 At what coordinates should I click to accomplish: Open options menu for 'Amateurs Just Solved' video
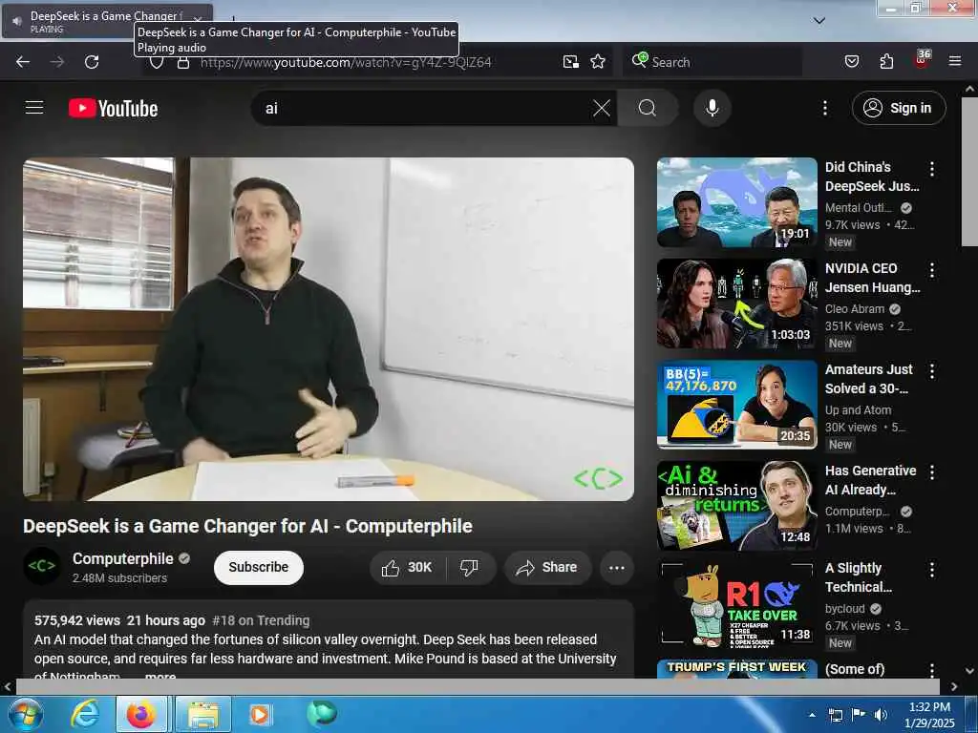[x=932, y=371]
